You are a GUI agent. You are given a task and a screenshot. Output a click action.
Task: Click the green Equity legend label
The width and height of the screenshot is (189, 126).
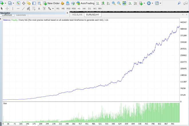pyautogui.click(x=15, y=20)
